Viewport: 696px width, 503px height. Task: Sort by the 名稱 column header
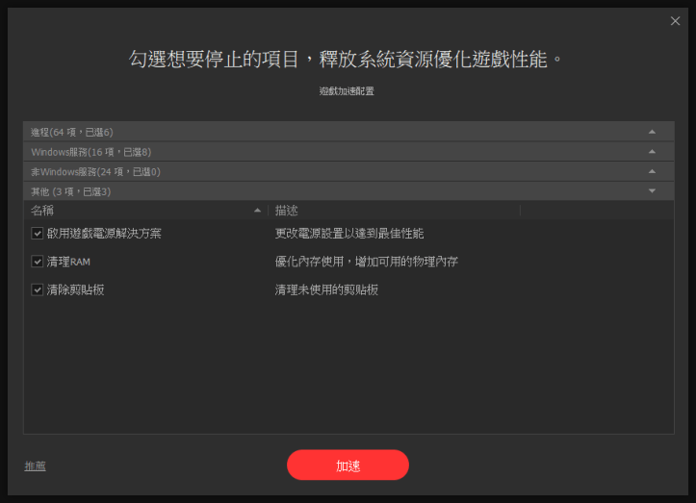(43, 210)
